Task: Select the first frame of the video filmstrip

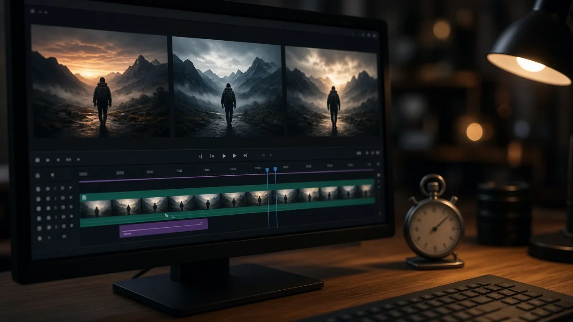Action: [96, 208]
